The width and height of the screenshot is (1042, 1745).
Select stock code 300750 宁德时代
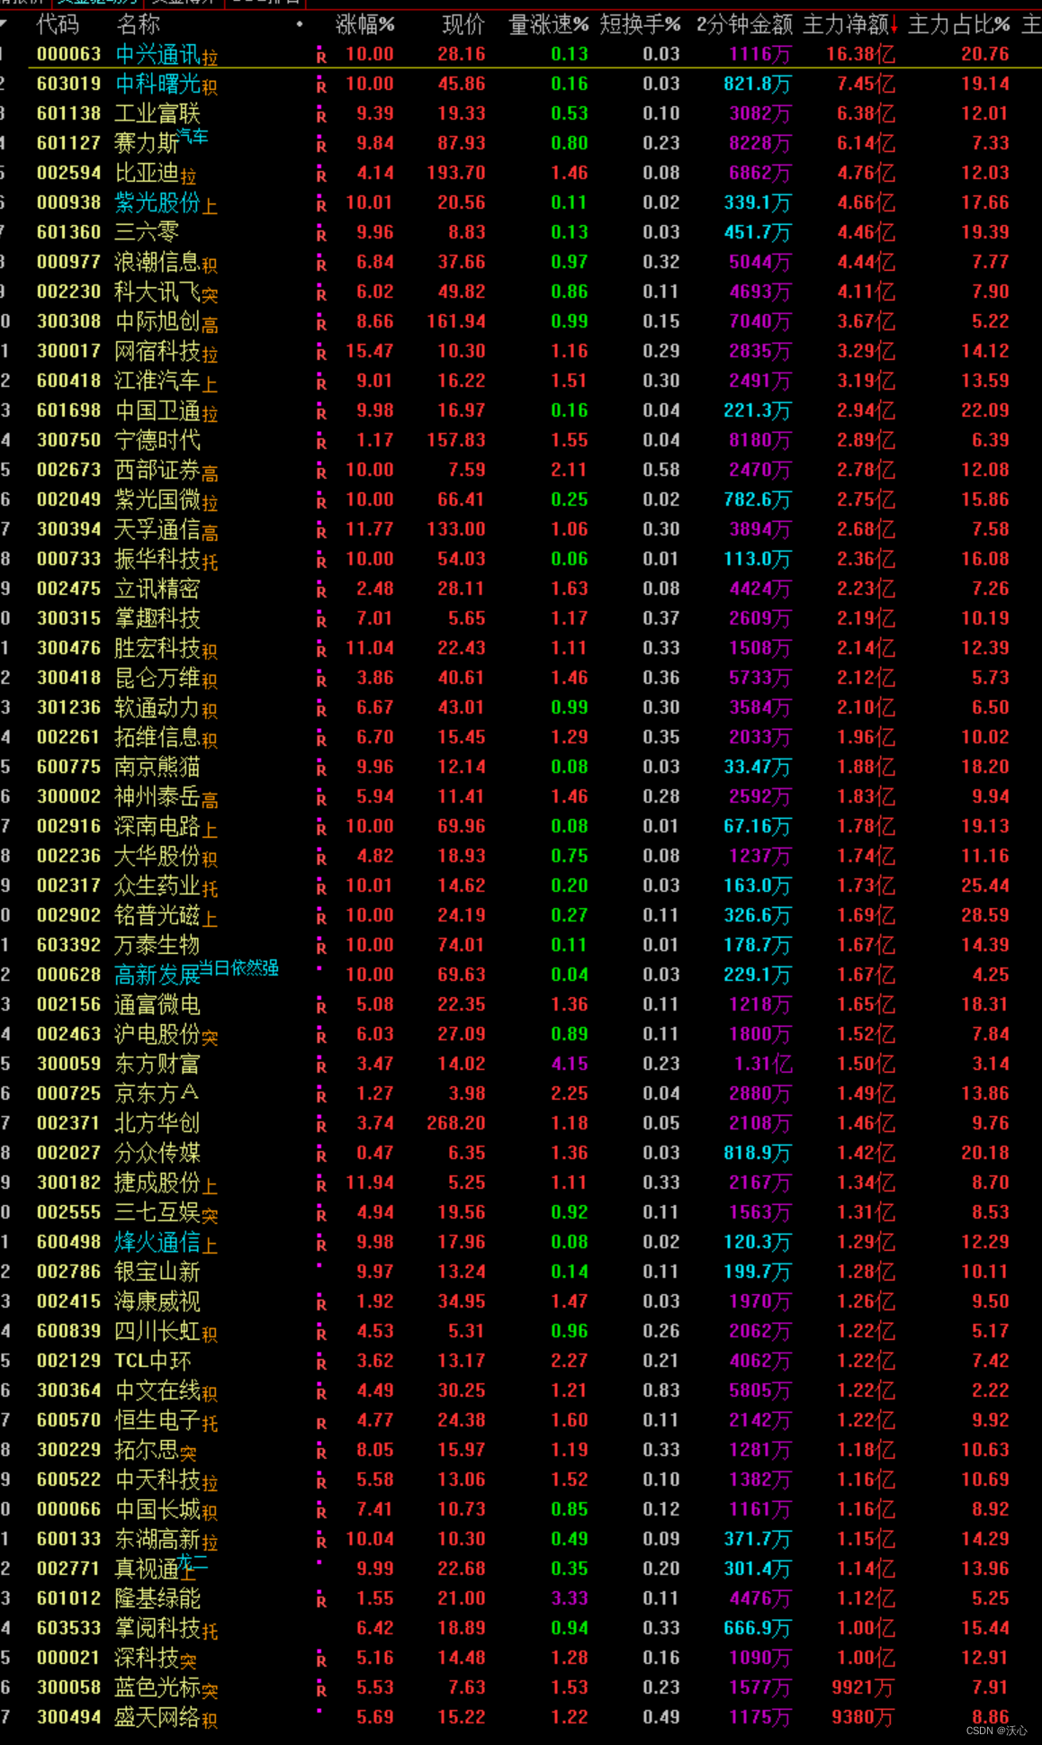pos(68,440)
